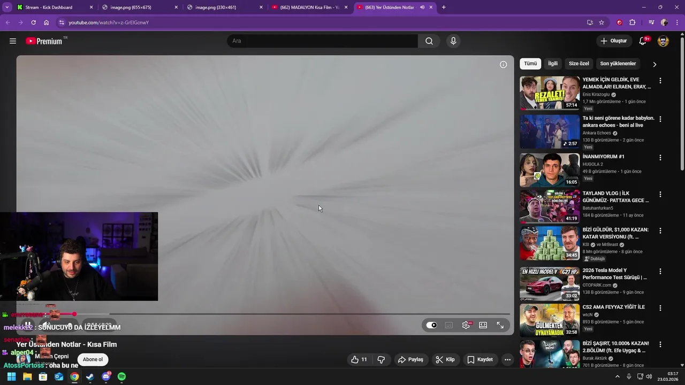Viewport: 685px width, 385px height.
Task: Mute the tab via speaker icon
Action: pyautogui.click(x=422, y=7)
